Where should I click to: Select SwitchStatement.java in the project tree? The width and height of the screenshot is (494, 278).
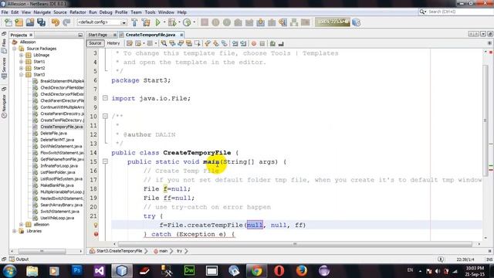coord(60,212)
